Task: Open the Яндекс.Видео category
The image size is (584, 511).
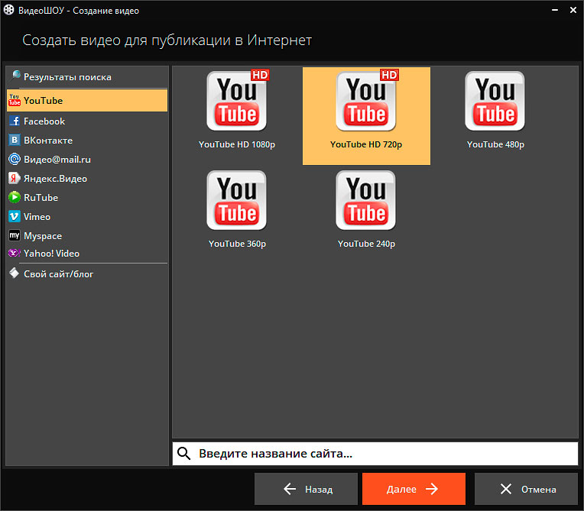Action: pos(87,179)
